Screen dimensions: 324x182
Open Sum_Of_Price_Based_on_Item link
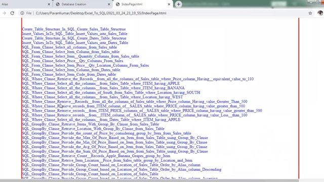pos(115,152)
